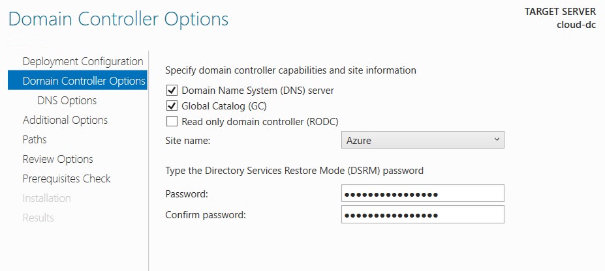Go to Prerequisites Check step

click(67, 178)
